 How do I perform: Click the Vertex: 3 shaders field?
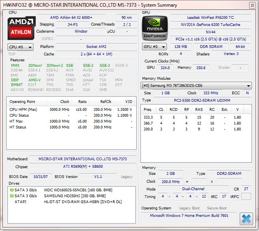coord(231,54)
